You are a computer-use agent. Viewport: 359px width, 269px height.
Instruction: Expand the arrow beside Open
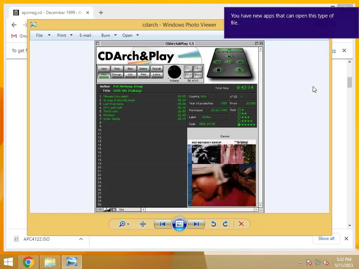pyautogui.click(x=137, y=35)
